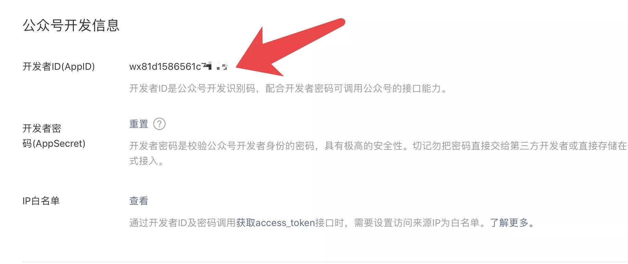Follow the 获取access_token link

tap(275, 223)
